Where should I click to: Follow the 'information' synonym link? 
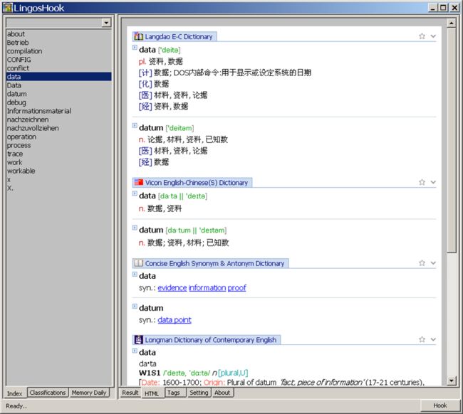click(207, 288)
